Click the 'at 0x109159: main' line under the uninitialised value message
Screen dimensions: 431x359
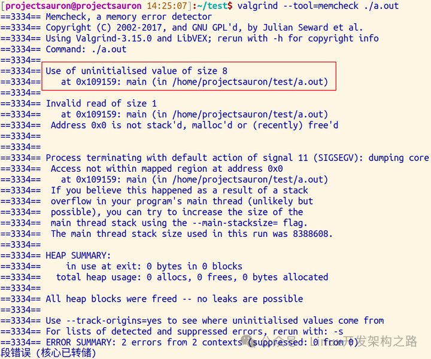pos(195,82)
